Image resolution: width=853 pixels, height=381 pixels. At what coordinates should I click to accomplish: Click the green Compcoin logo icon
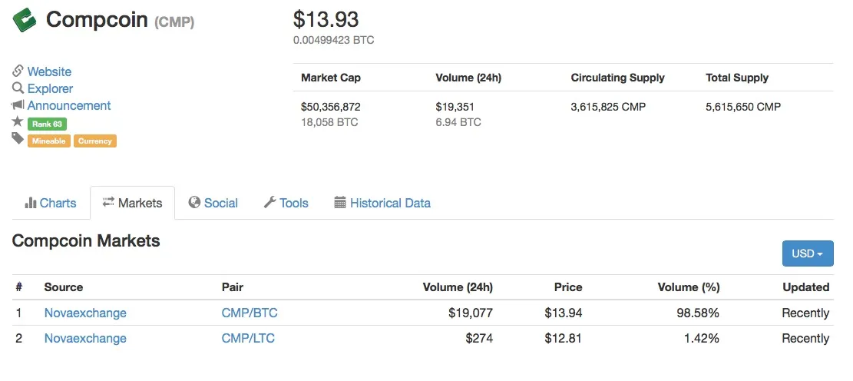tap(25, 20)
